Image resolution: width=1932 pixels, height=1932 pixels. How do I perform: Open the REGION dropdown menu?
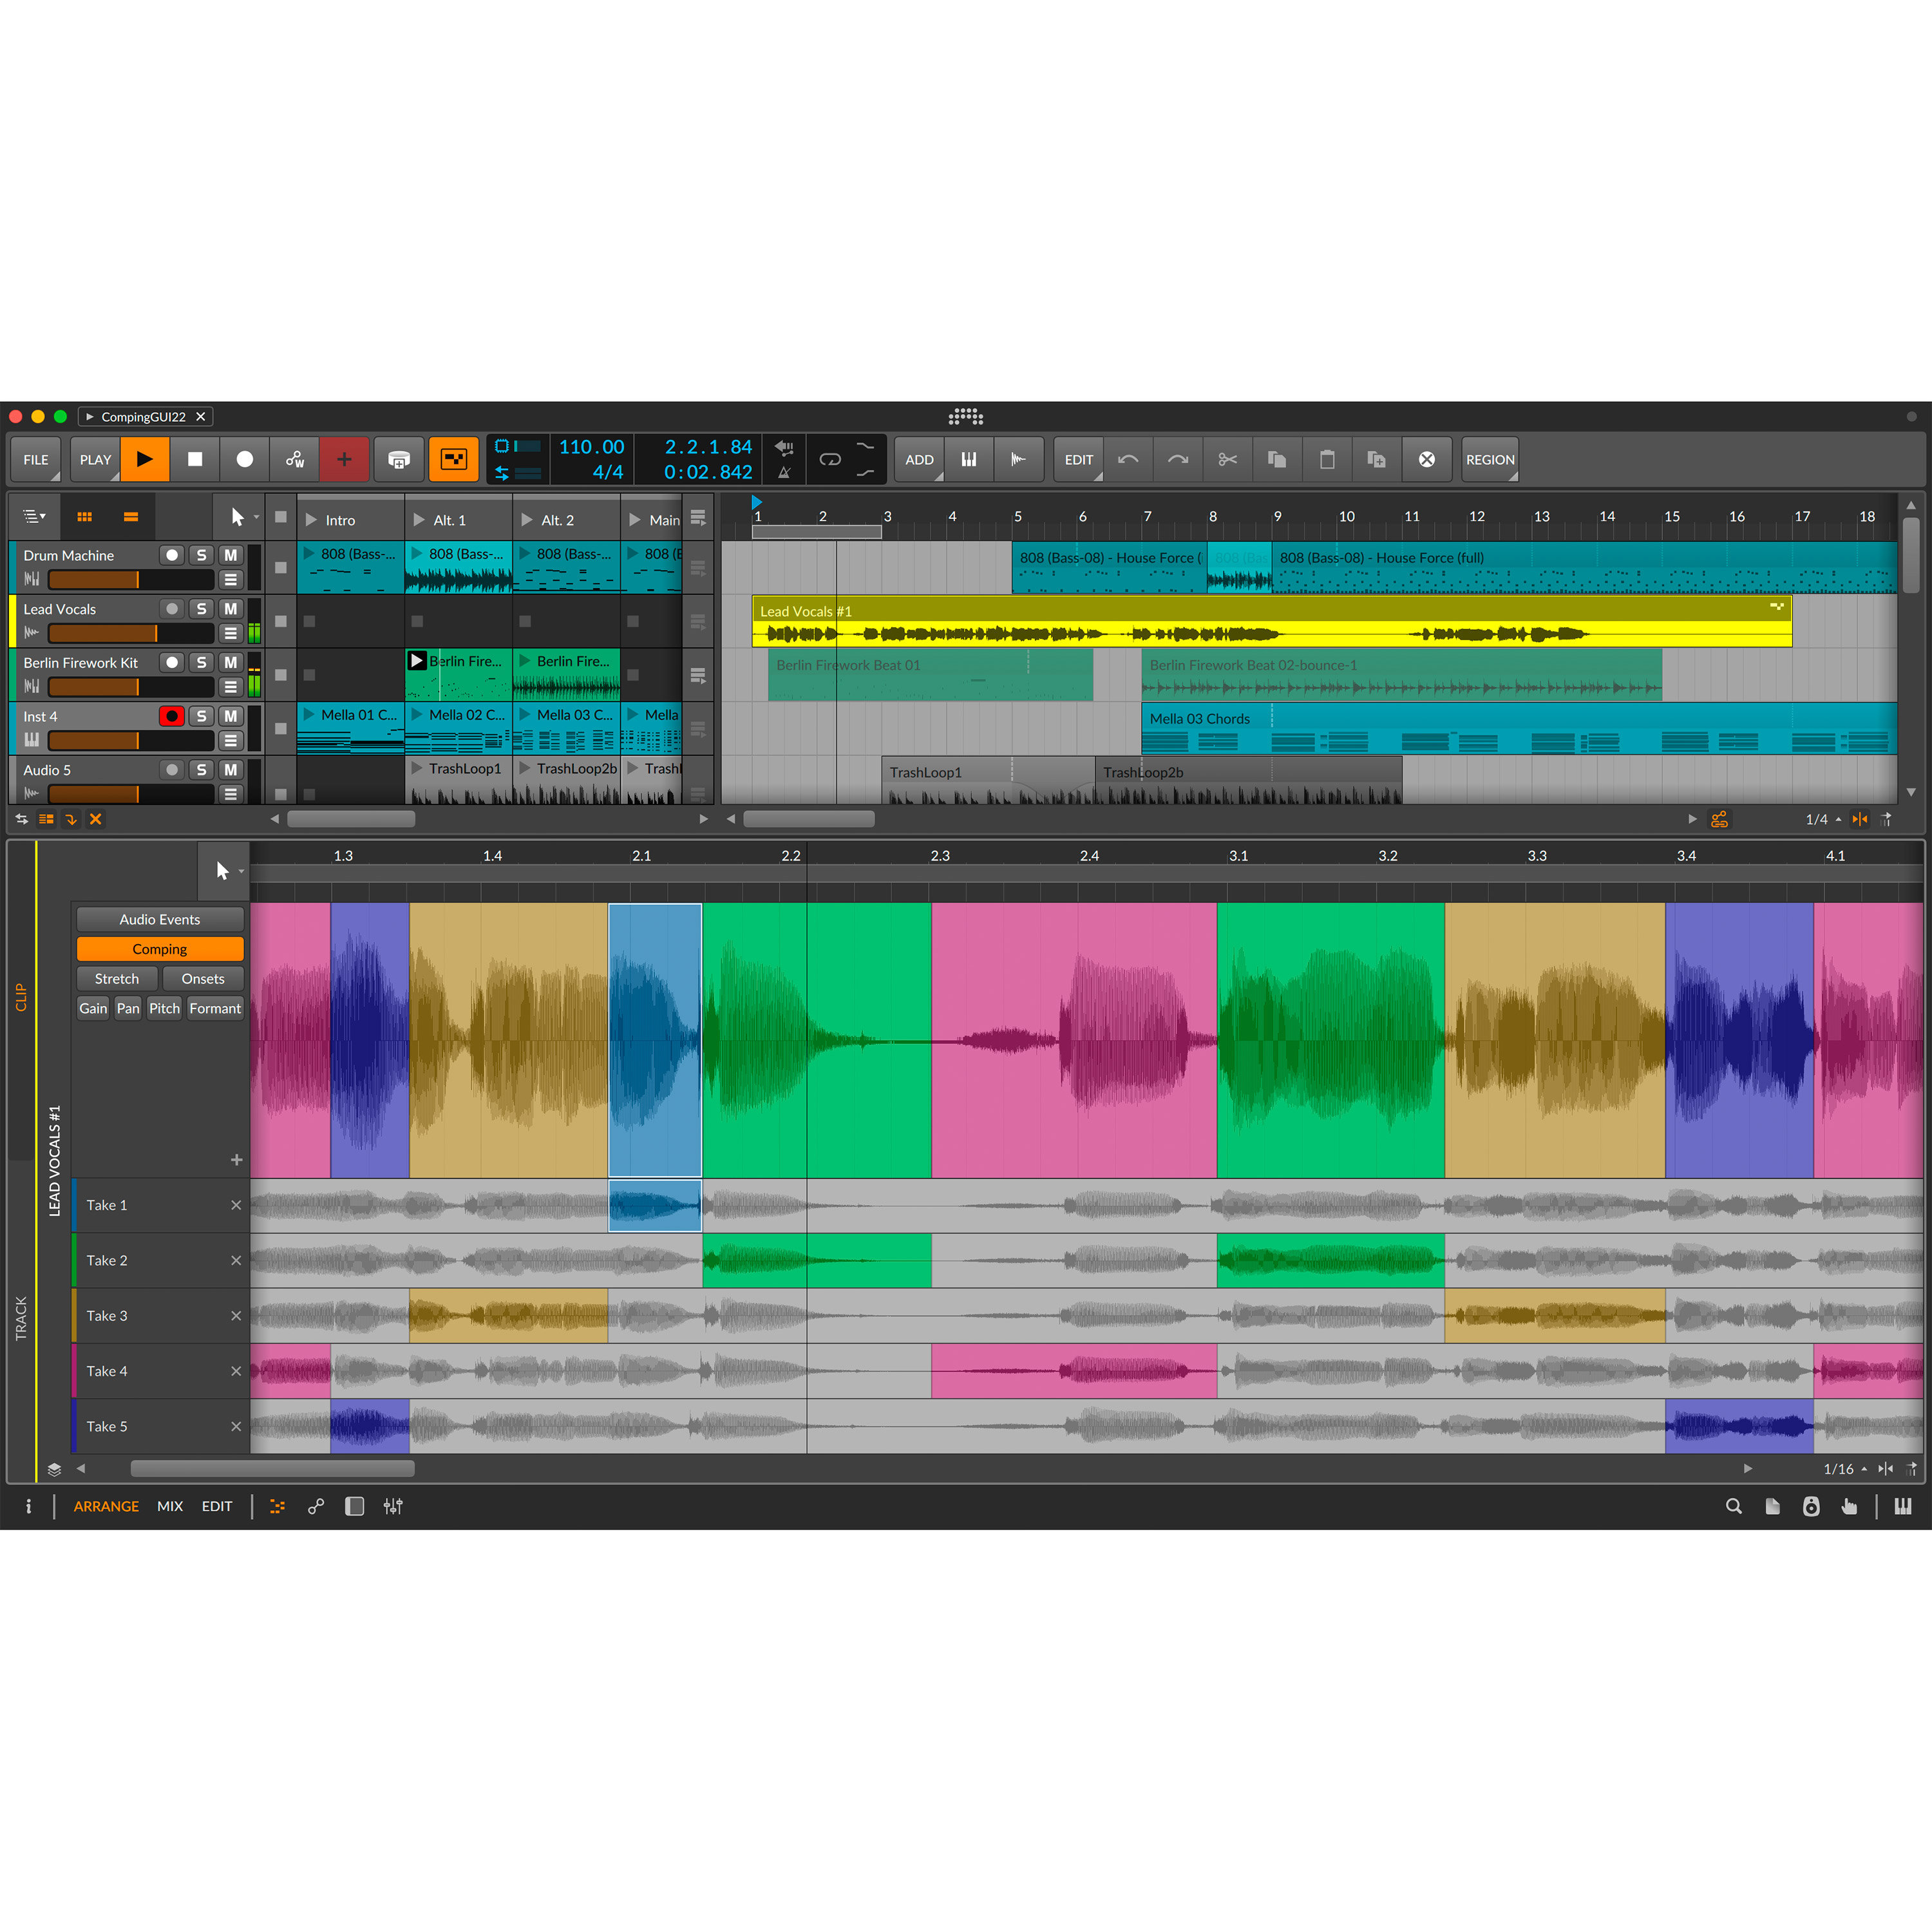click(x=1490, y=459)
